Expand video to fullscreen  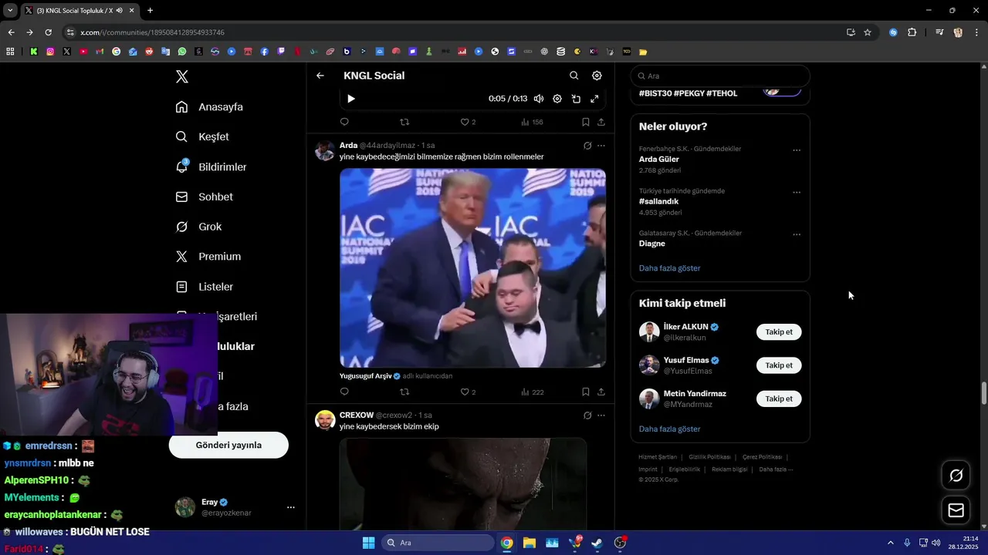tap(594, 99)
